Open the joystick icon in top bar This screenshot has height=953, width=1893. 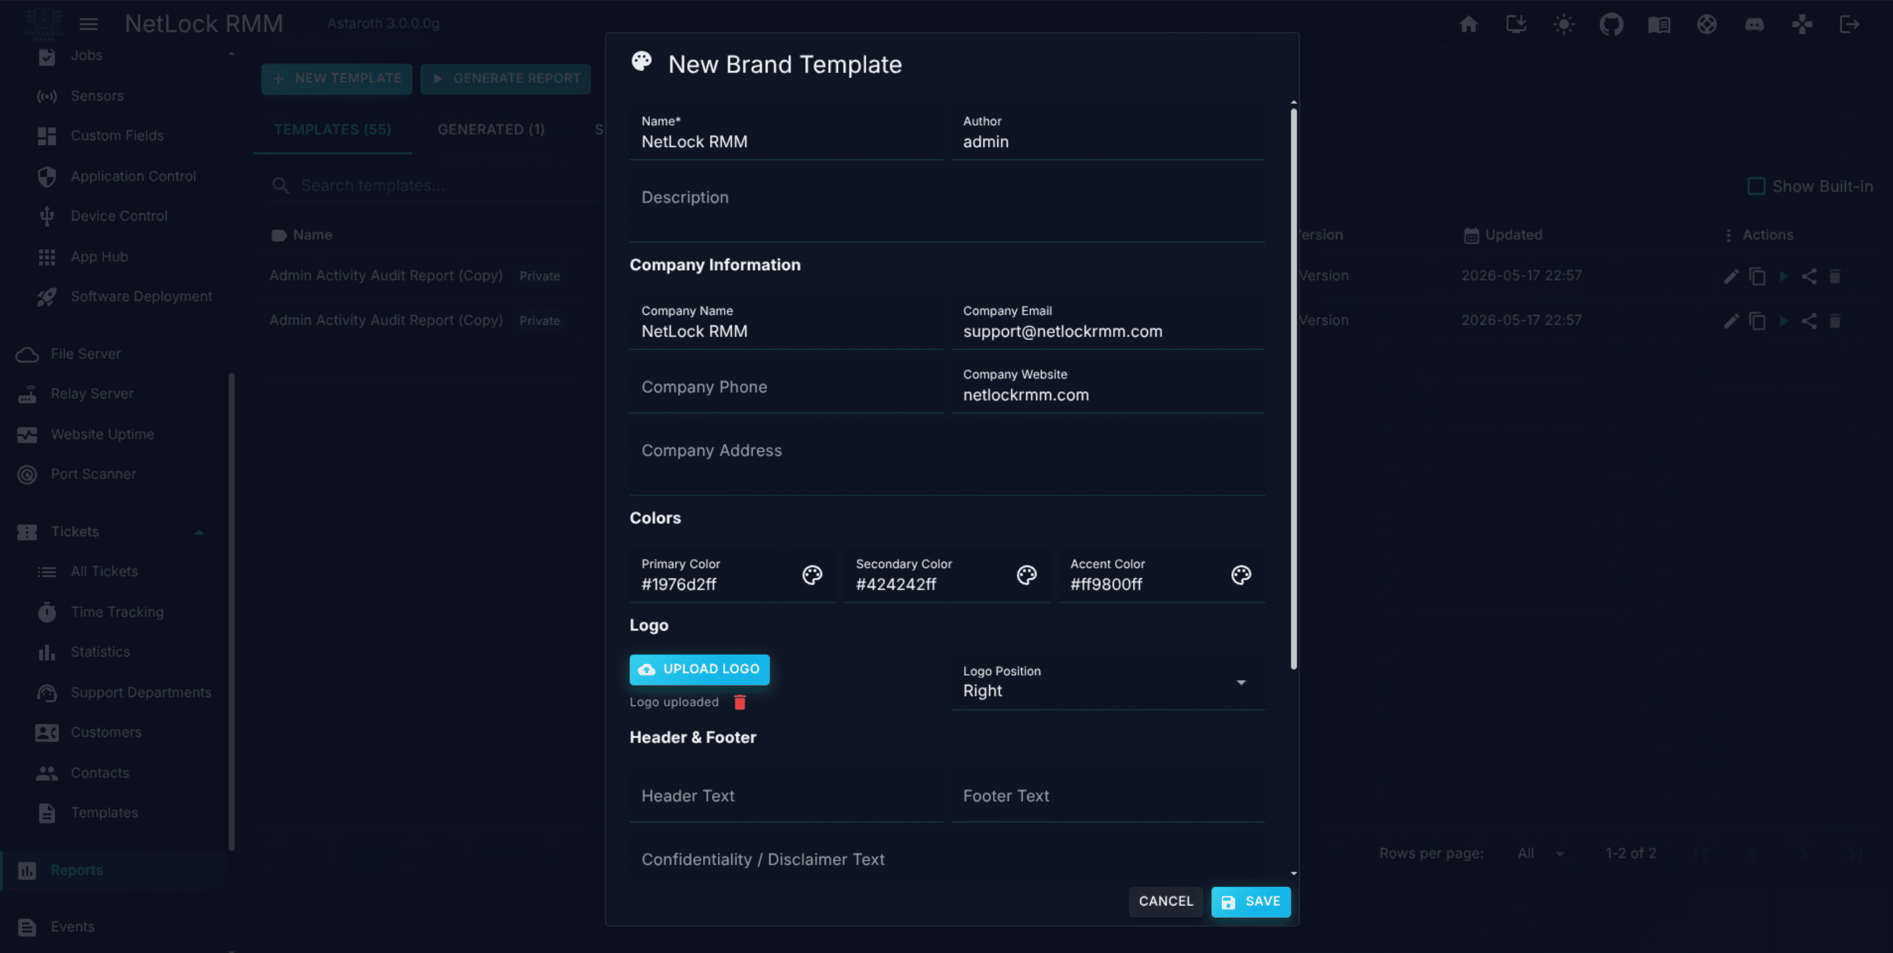(x=1801, y=24)
